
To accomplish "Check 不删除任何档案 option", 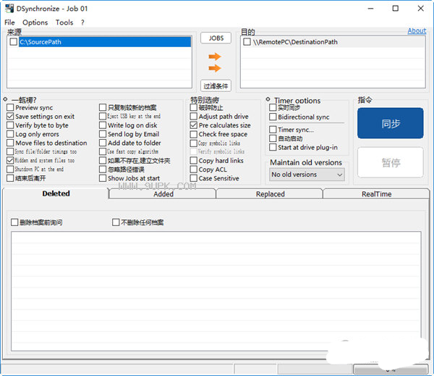I will click(x=116, y=222).
